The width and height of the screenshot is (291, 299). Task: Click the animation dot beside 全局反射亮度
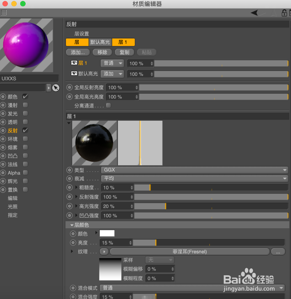69,87
